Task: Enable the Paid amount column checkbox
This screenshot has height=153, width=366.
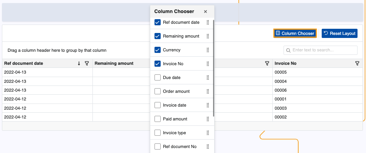Action: coord(158,119)
